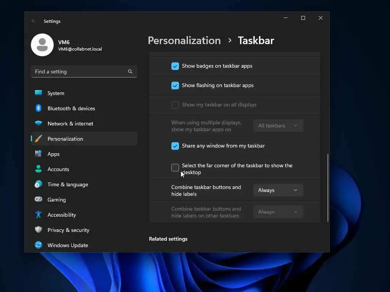Image resolution: width=390 pixels, height=292 pixels.
Task: Click the search magnifier icon
Action: pos(130,71)
